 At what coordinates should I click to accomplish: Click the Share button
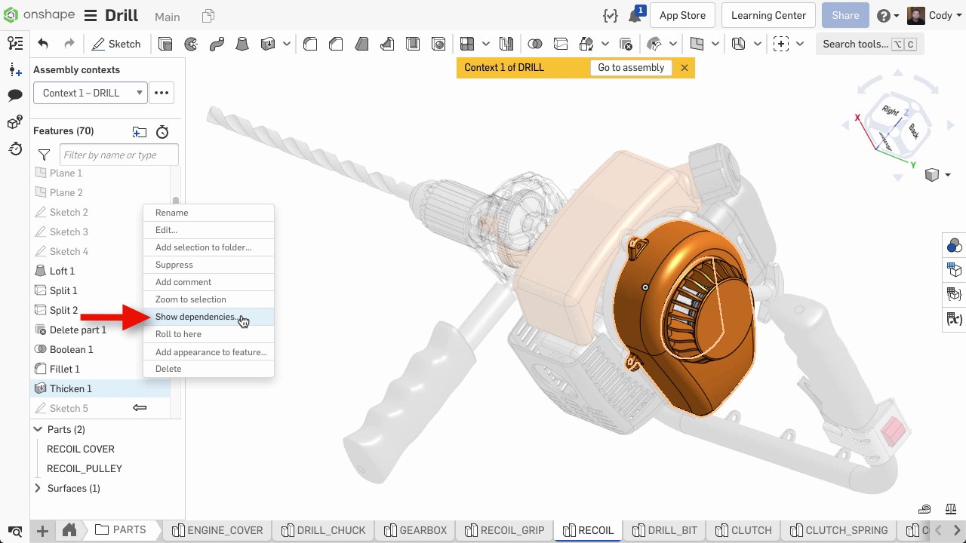pyautogui.click(x=845, y=15)
